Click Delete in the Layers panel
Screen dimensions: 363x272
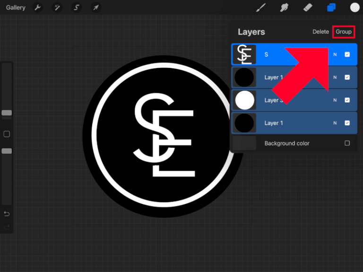(x=320, y=32)
